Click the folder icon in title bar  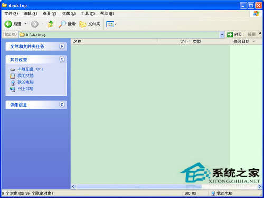4,5
